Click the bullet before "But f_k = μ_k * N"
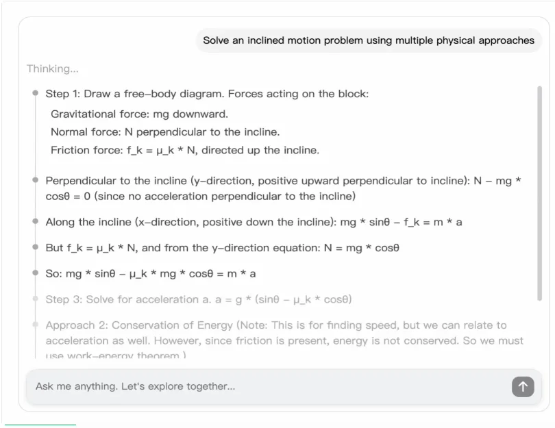 35,247
